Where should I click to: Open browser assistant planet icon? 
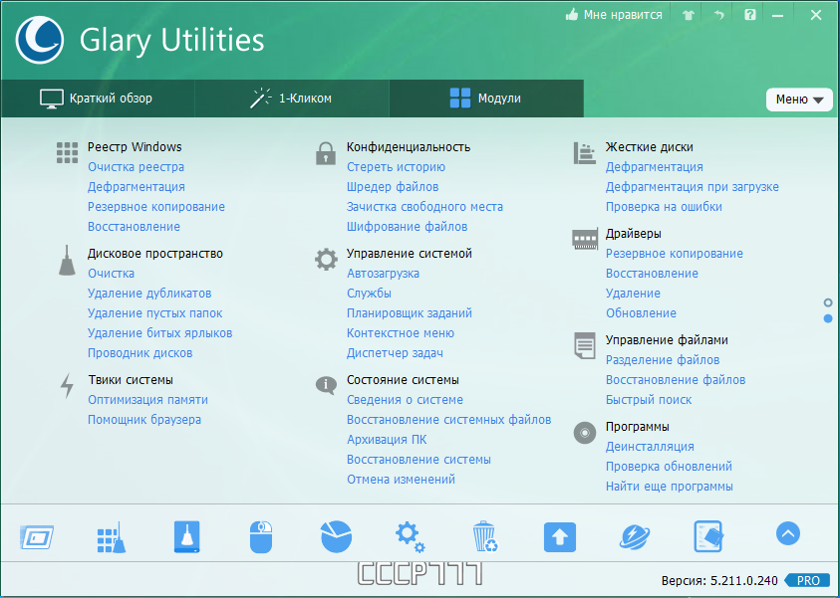pos(635,537)
